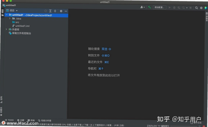Expand the 外部库 external libraries node
Image resolution: width=208 pixels, height=127 pixels.
[x=6, y=29]
